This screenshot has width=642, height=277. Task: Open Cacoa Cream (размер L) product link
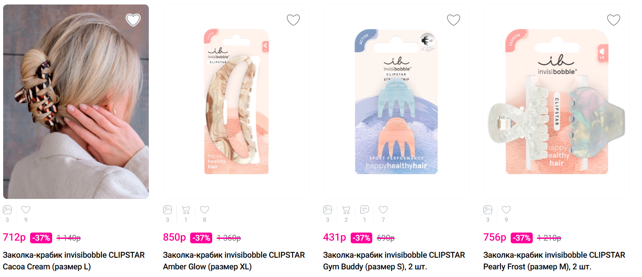(x=74, y=261)
